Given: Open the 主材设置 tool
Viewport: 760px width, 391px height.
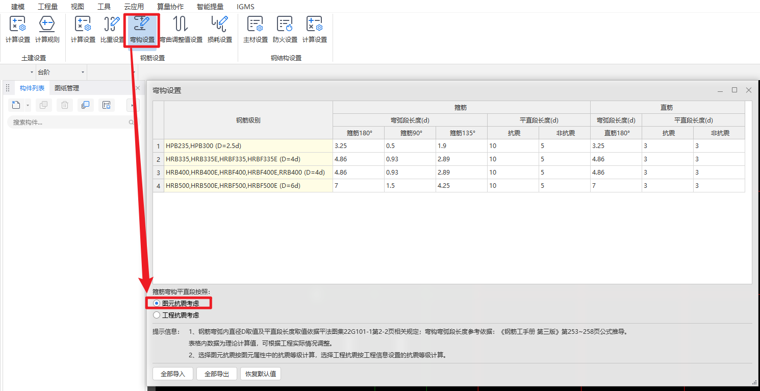Looking at the screenshot, I should click(x=256, y=29).
